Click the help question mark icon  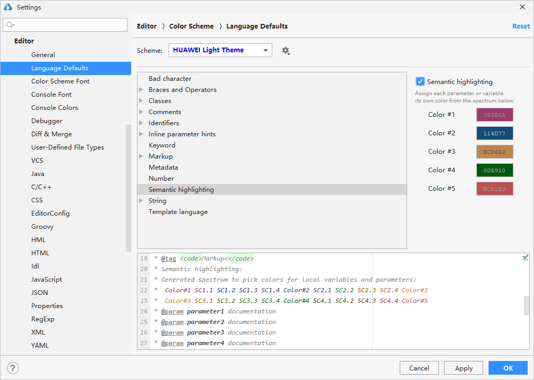[13, 368]
